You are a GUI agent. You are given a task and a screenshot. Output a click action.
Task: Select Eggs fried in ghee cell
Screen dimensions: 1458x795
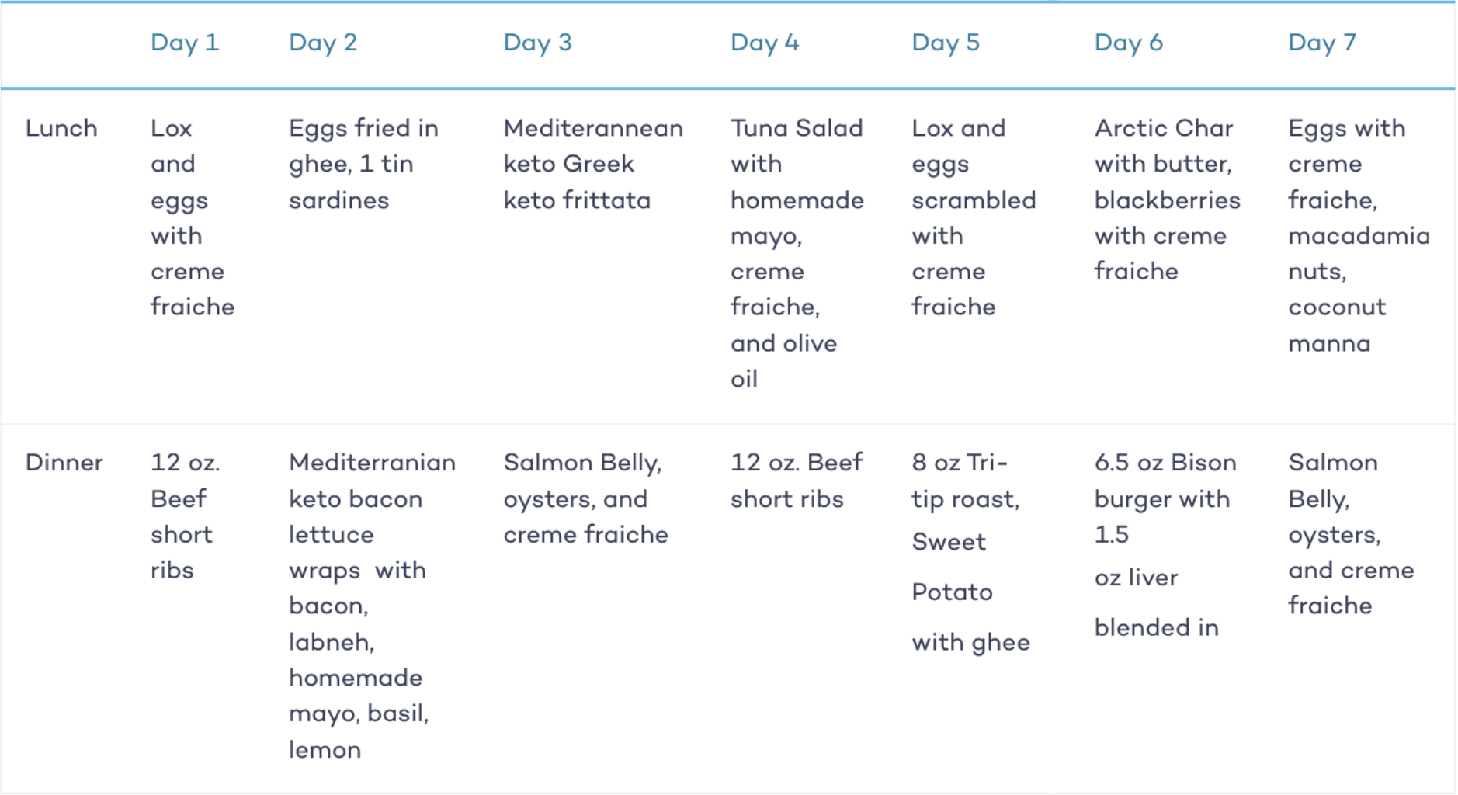[363, 164]
